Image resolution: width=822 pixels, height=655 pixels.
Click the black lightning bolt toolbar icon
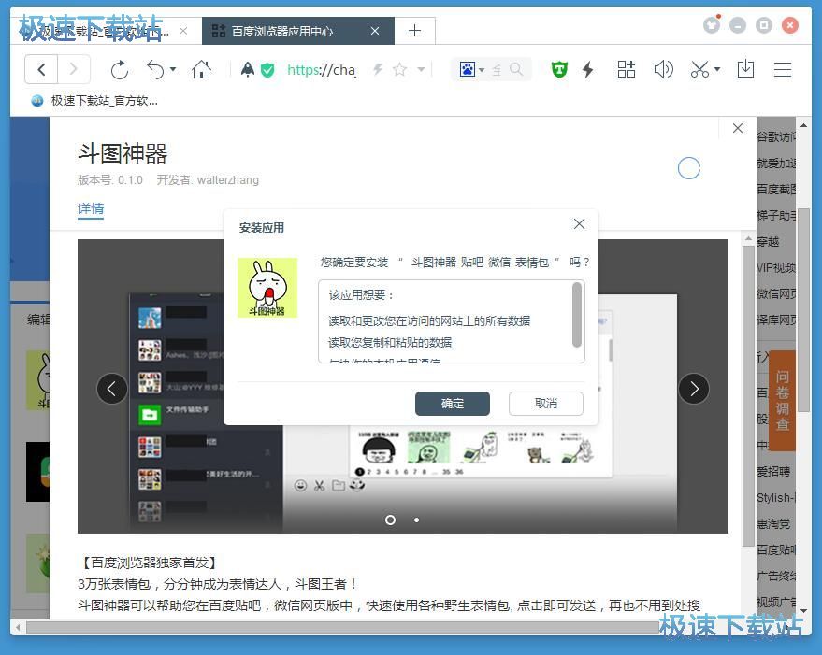tap(587, 69)
